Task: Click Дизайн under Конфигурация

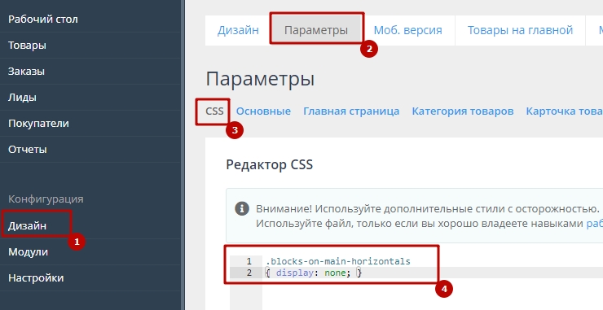Action: [28, 226]
